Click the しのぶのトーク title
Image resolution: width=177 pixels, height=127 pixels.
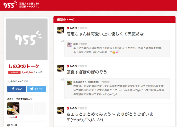[24, 66]
